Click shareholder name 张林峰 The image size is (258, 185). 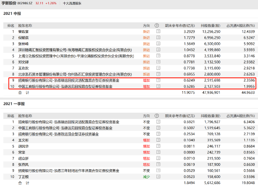(x=23, y=44)
